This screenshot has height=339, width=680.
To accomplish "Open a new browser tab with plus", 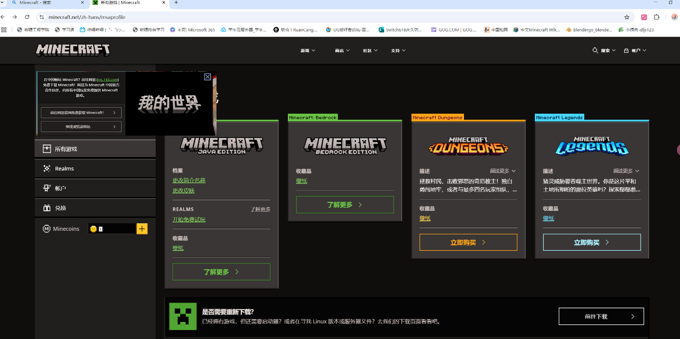I will (176, 2).
